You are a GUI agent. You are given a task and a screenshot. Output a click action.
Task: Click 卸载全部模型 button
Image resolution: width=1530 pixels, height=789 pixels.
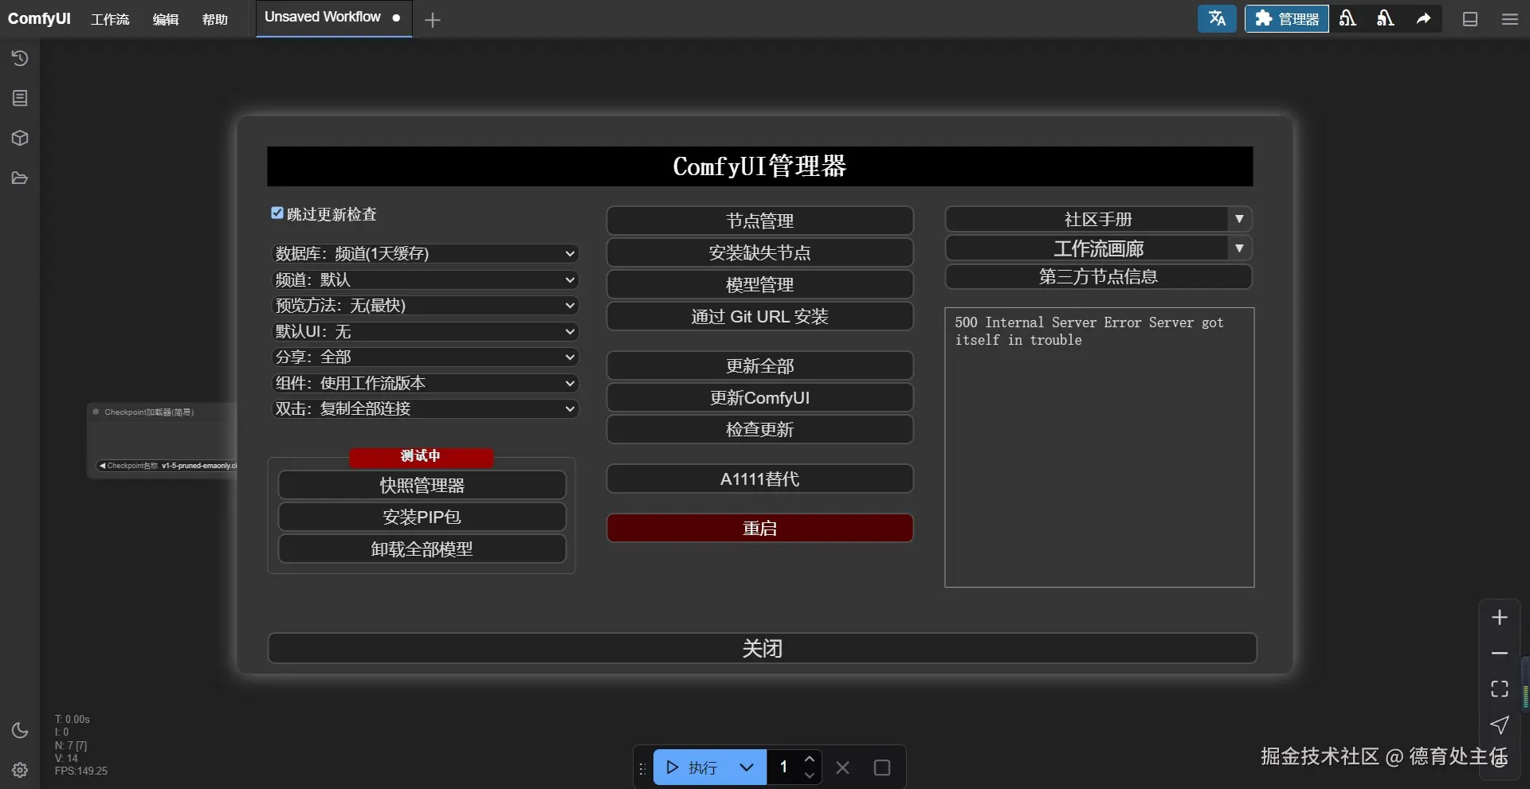click(422, 549)
